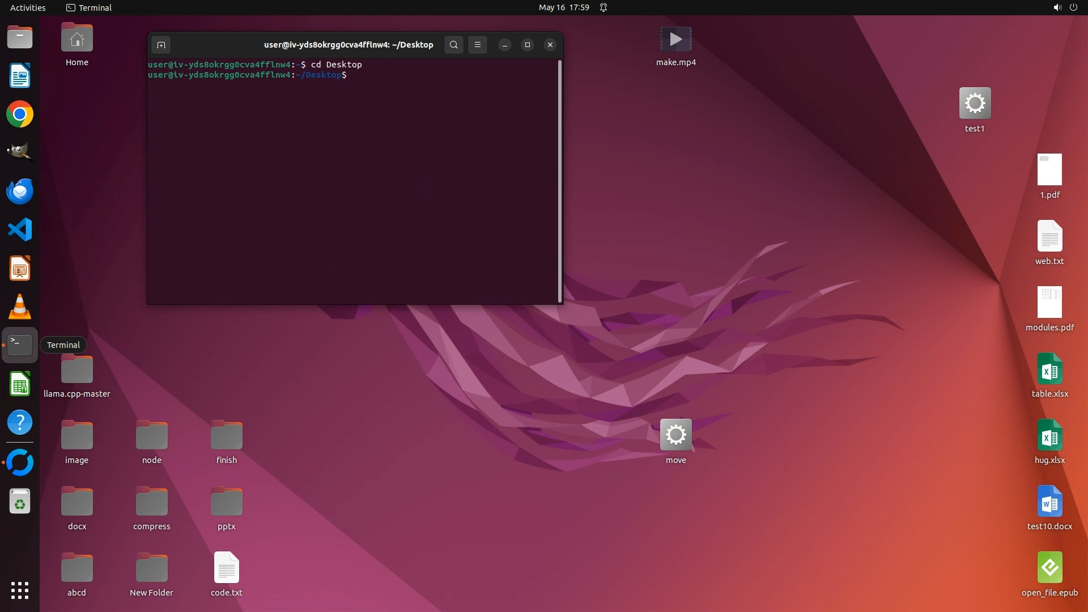Toggle the notification bell indicator
This screenshot has height=612, width=1088.
tap(603, 7)
